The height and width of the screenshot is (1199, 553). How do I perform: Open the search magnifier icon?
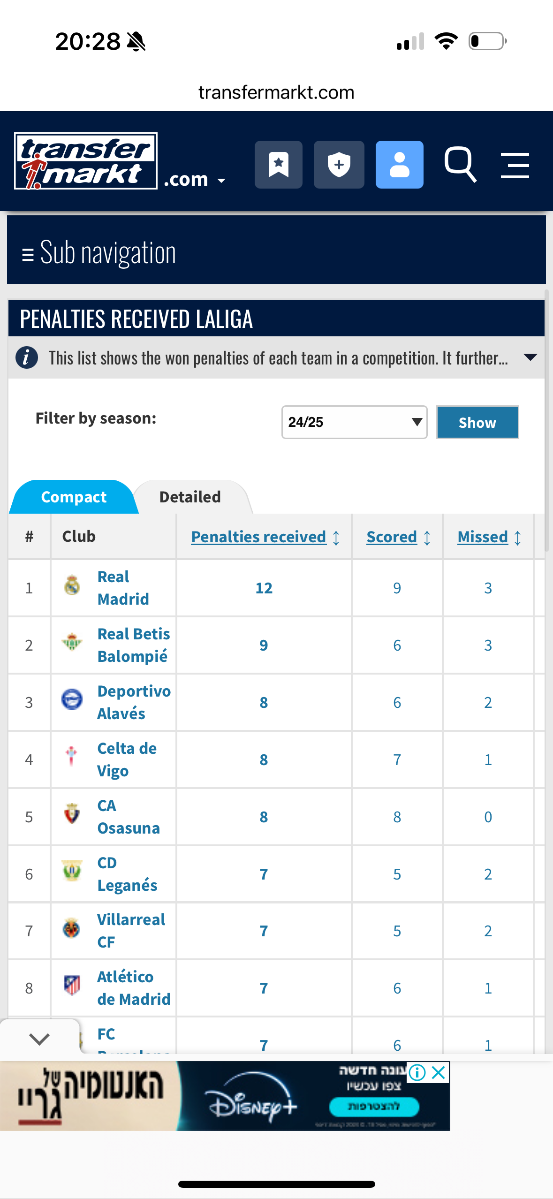tap(460, 164)
